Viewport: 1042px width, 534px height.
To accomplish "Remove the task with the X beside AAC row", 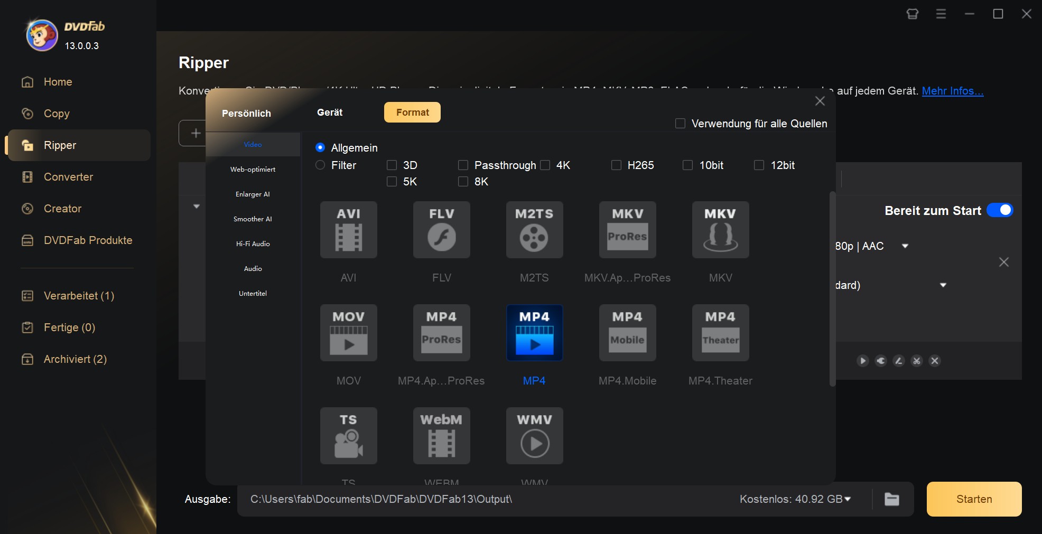I will pyautogui.click(x=1004, y=262).
